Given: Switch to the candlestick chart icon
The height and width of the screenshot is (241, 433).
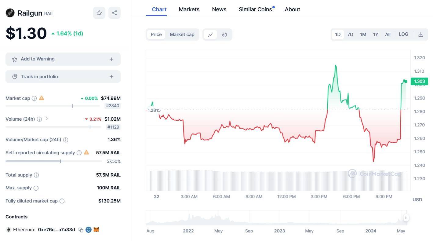Looking at the screenshot, I should [x=224, y=35].
